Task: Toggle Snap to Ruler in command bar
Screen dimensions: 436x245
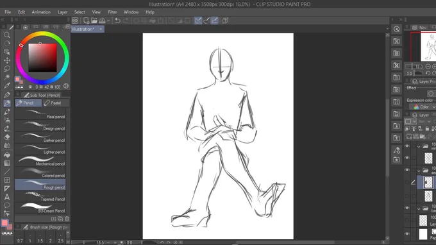Action: click(x=198, y=21)
